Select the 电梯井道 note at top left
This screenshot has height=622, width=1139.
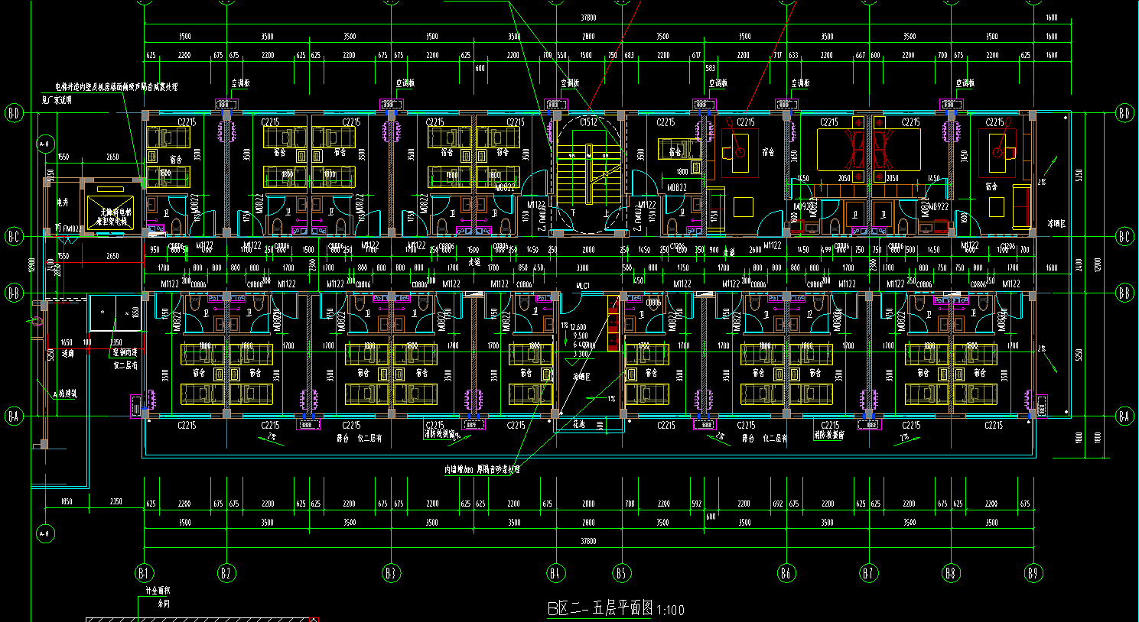coord(115,87)
